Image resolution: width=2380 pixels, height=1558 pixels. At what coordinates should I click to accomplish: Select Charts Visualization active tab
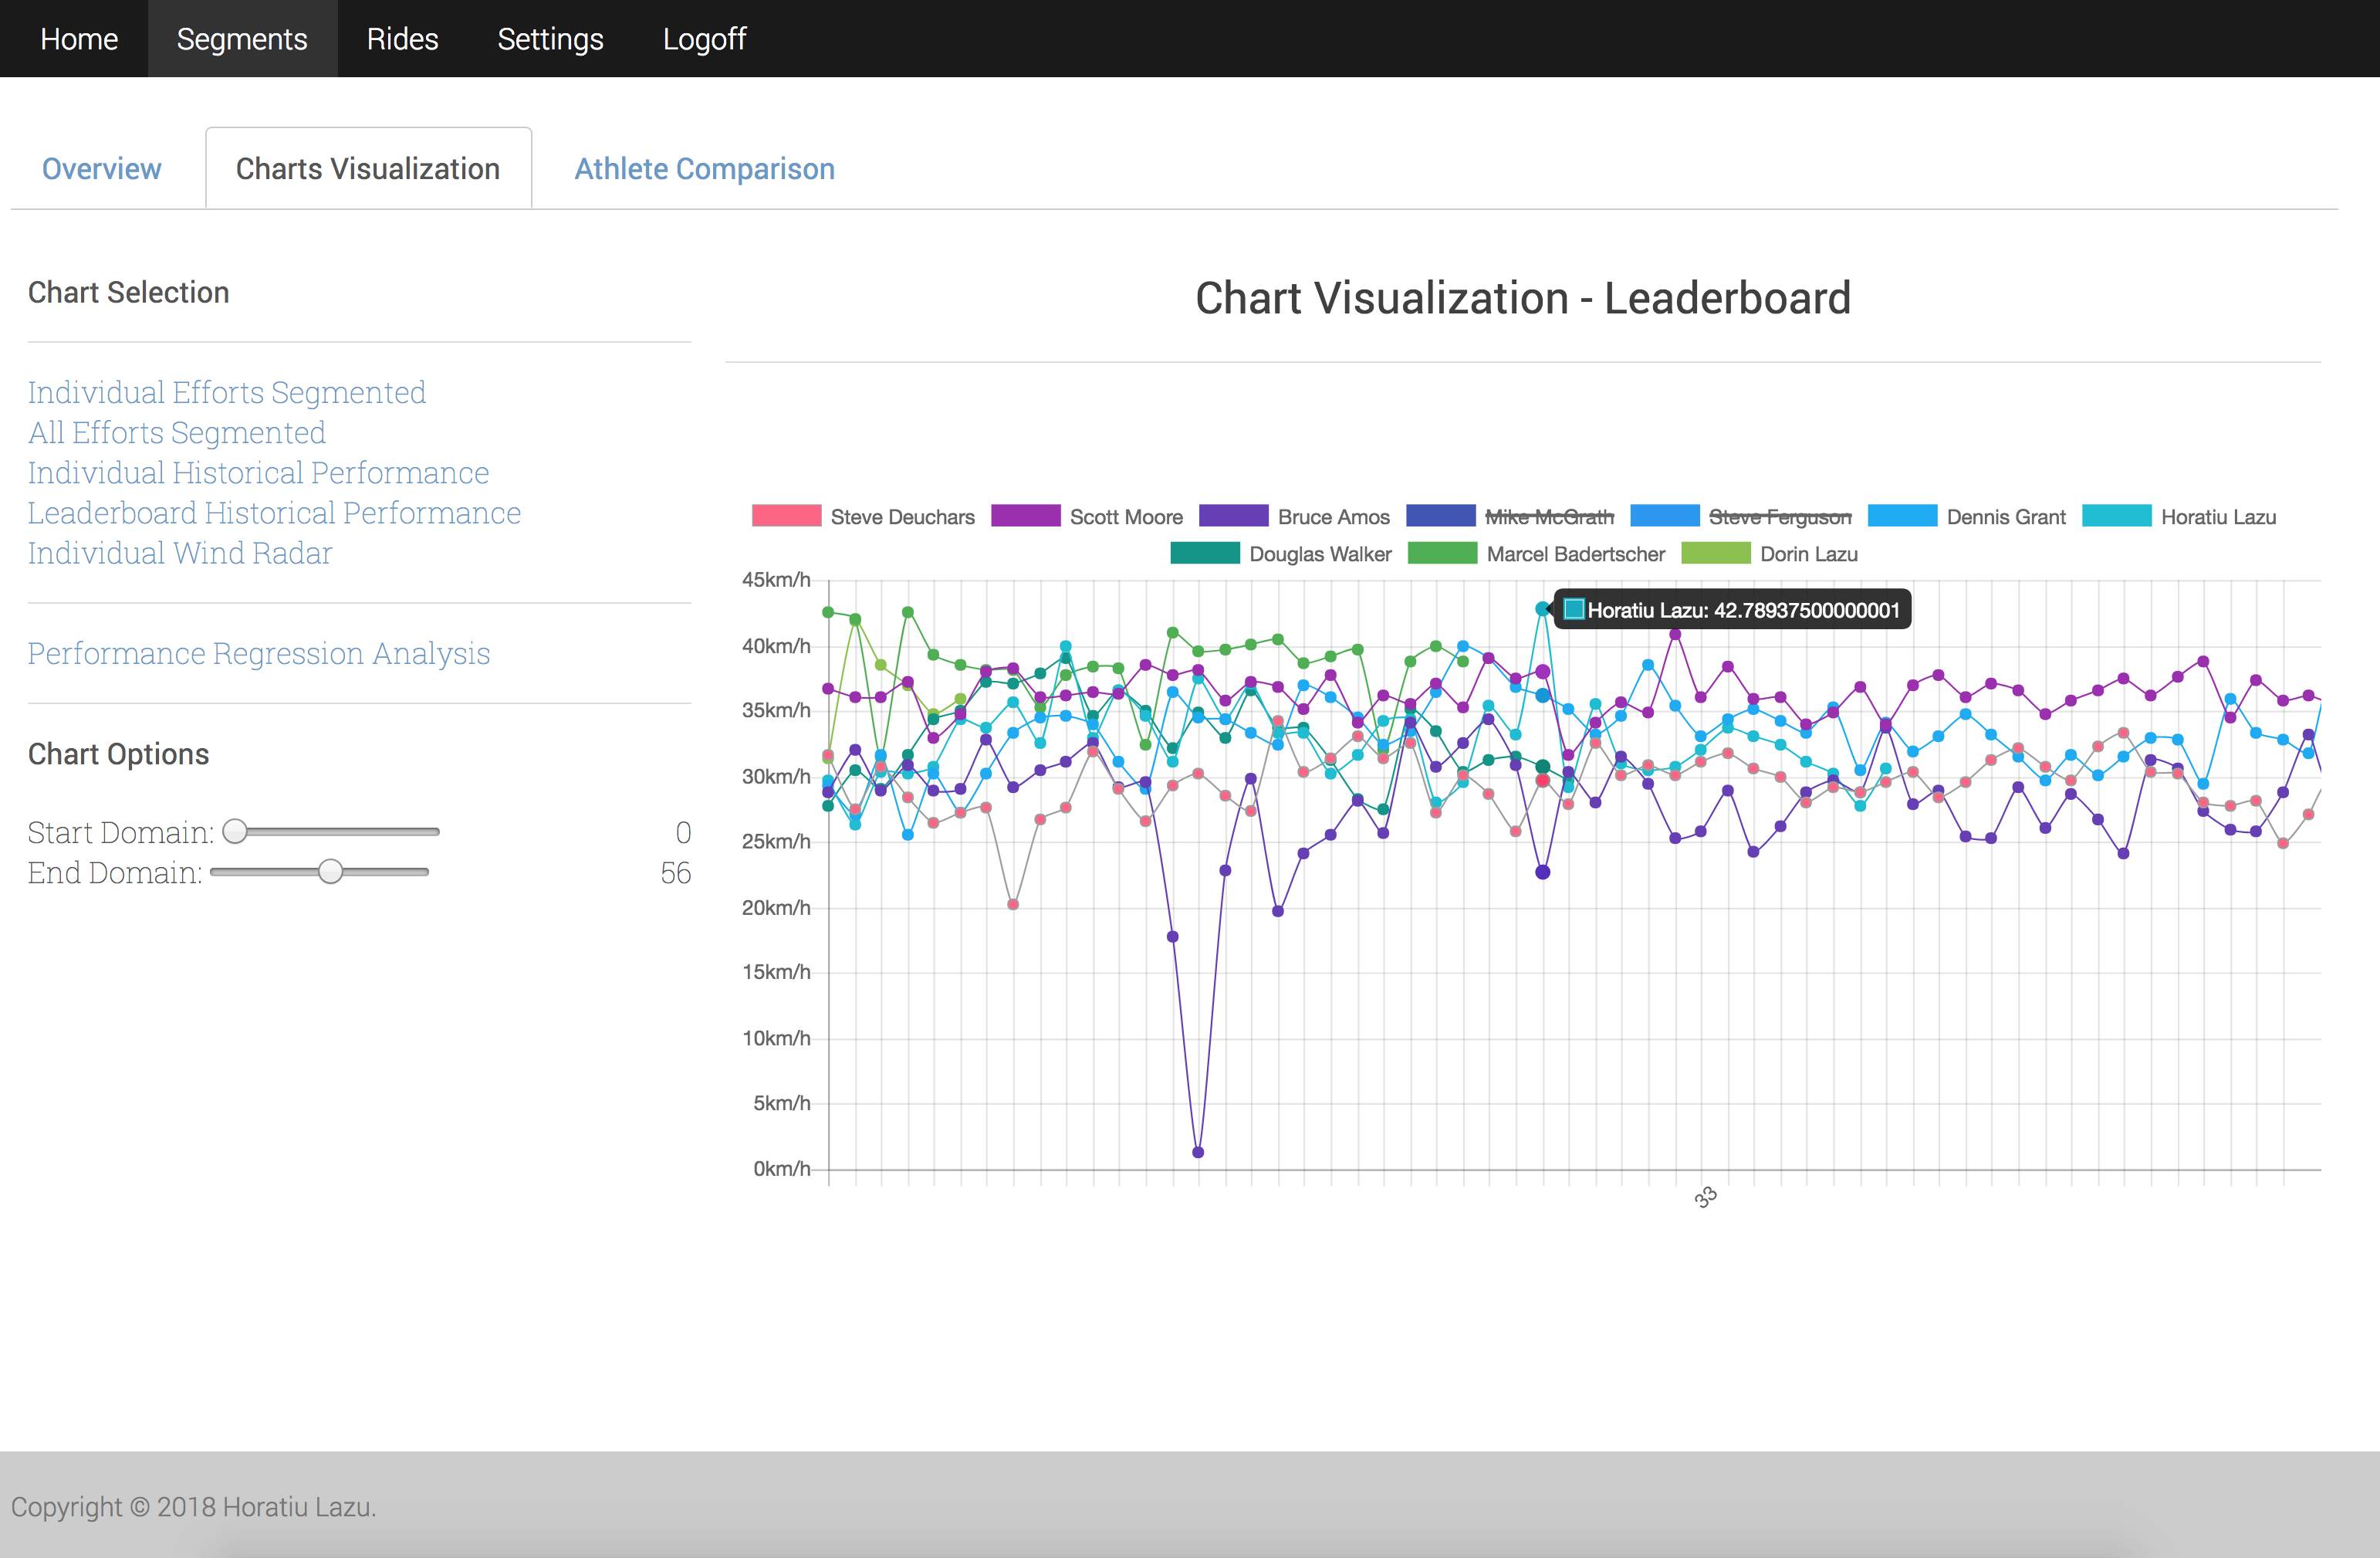point(367,168)
